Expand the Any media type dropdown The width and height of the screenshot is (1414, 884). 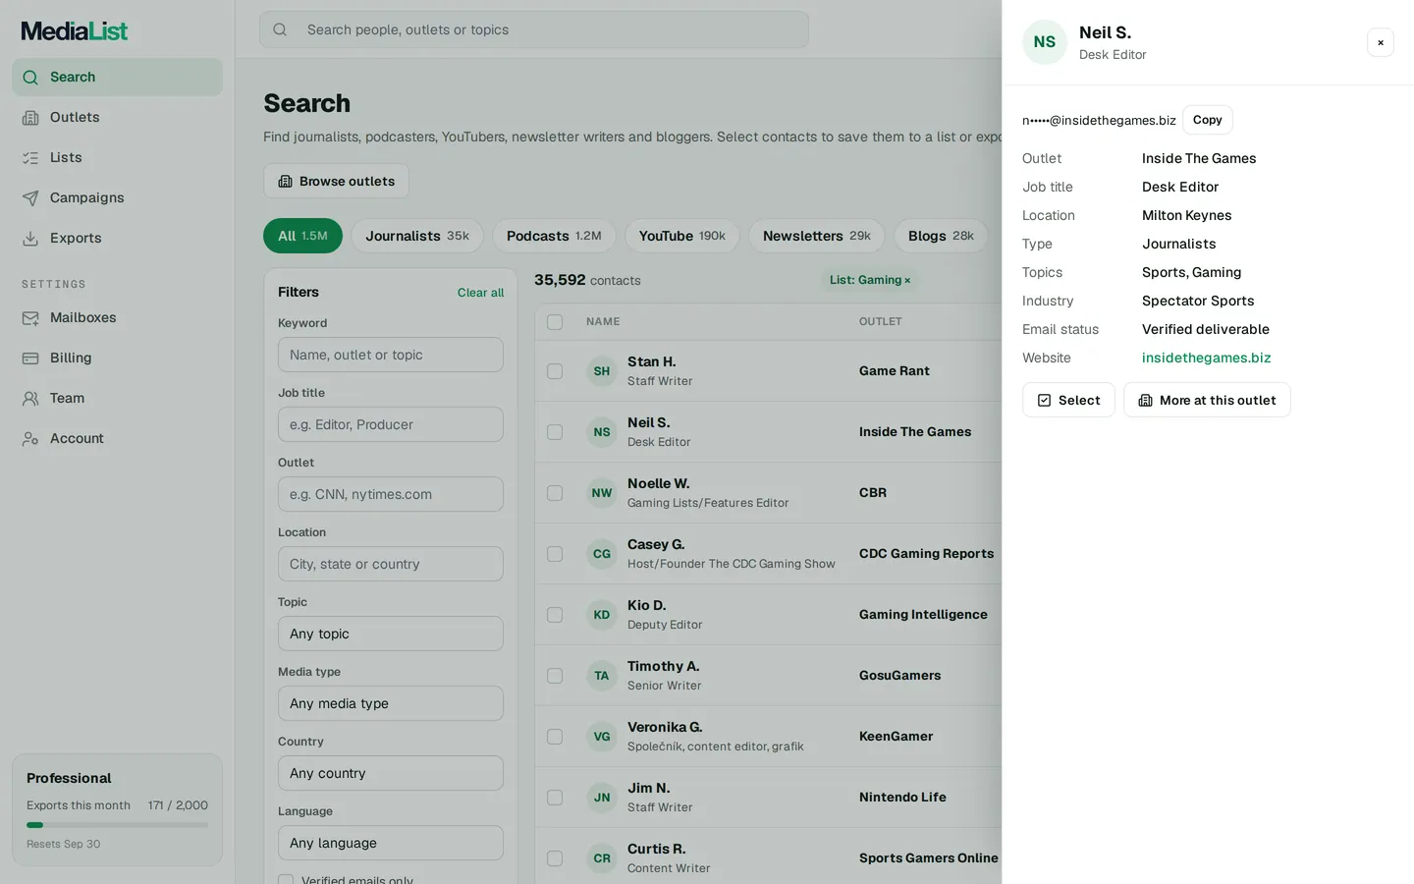pos(391,703)
